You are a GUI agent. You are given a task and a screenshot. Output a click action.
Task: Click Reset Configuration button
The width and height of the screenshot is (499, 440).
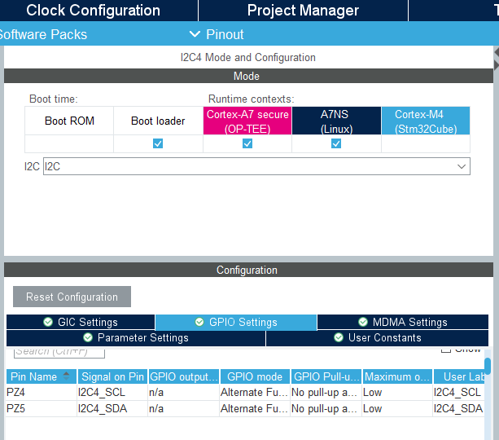point(72,297)
